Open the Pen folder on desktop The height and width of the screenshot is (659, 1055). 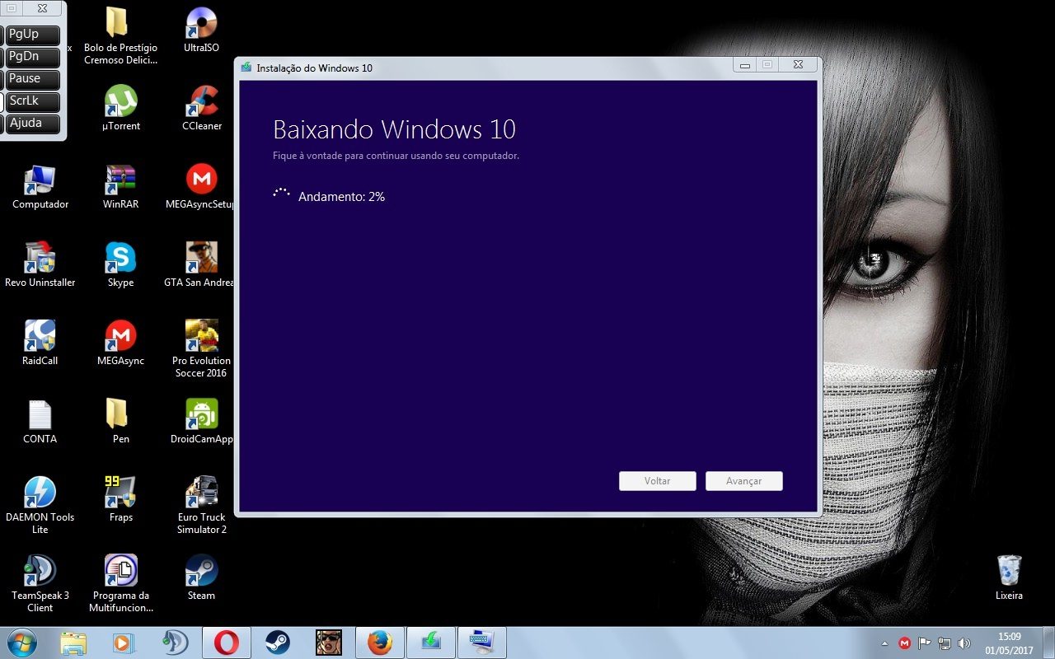(x=120, y=421)
